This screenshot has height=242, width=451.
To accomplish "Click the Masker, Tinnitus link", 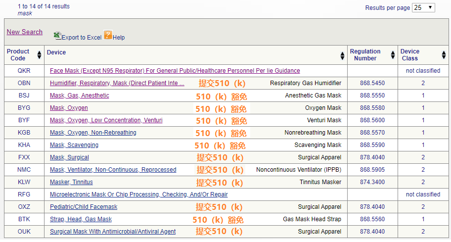I will pos(71,182).
